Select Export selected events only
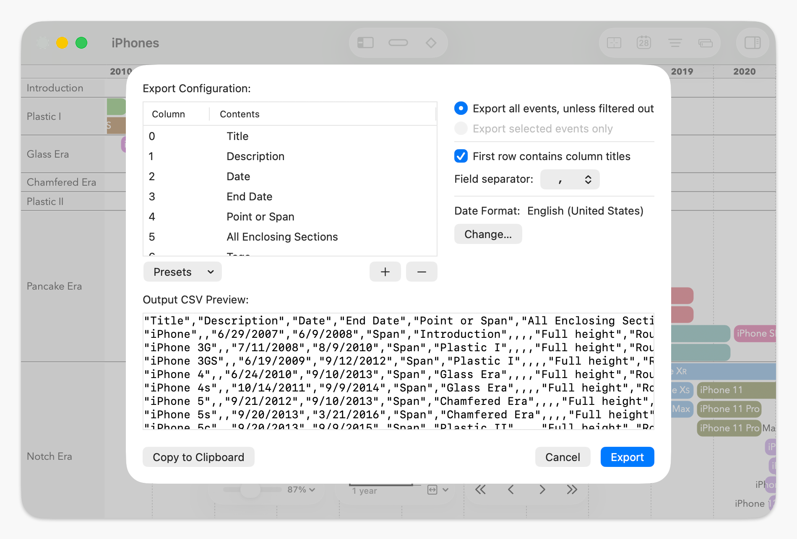 click(x=461, y=129)
